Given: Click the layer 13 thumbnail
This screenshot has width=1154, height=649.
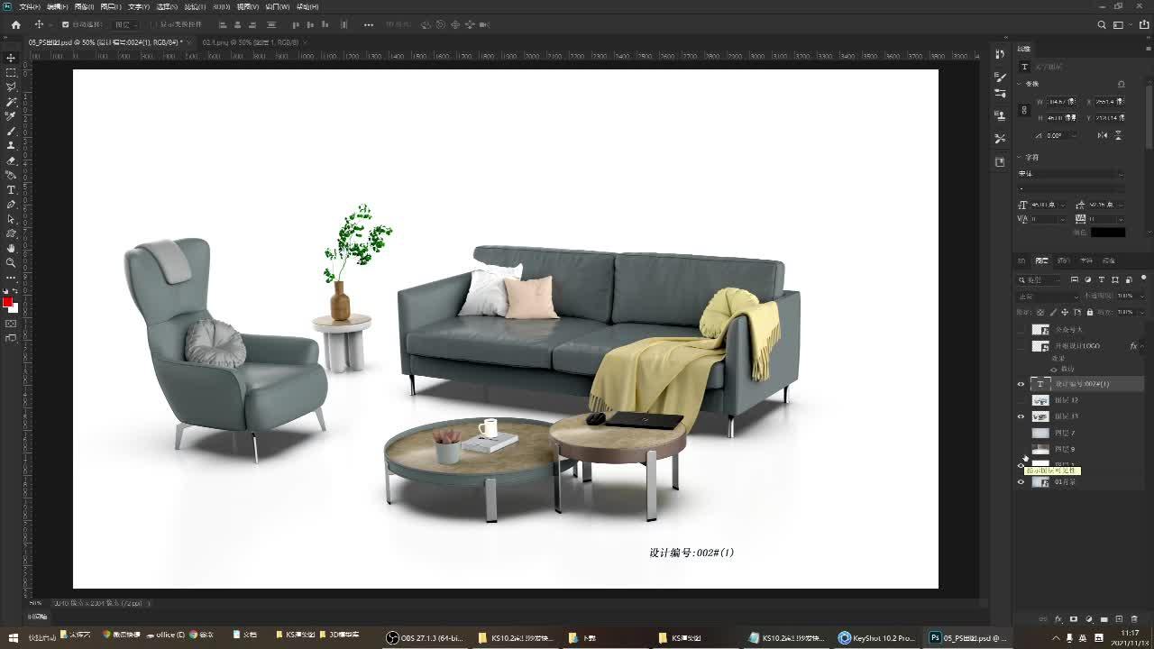Looking at the screenshot, I should coord(1040,416).
